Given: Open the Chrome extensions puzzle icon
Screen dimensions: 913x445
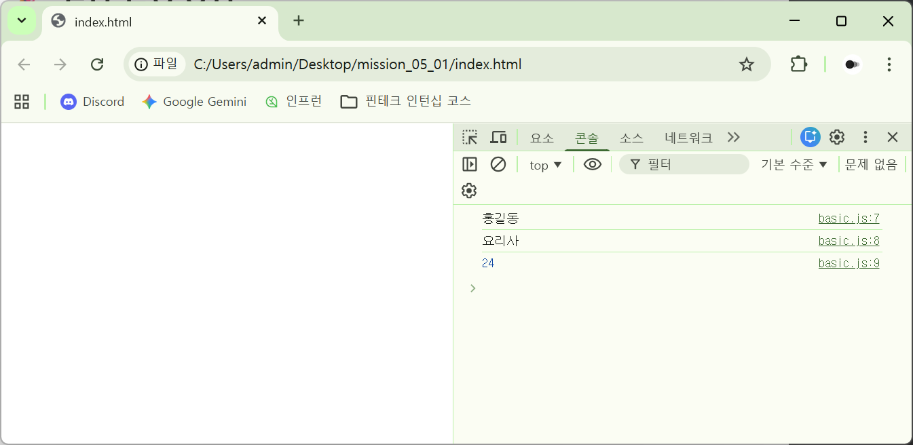Looking at the screenshot, I should click(799, 64).
